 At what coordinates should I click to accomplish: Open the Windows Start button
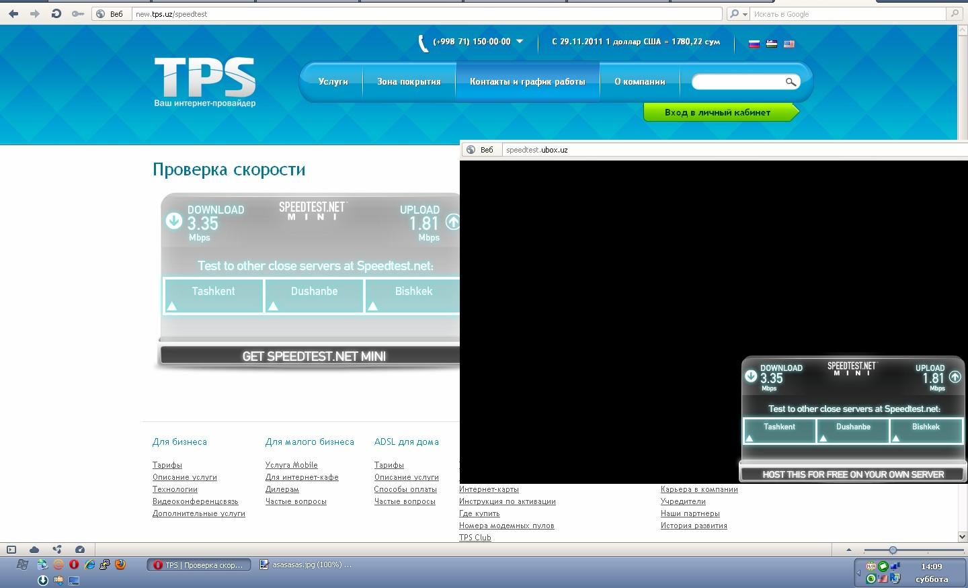(22, 564)
